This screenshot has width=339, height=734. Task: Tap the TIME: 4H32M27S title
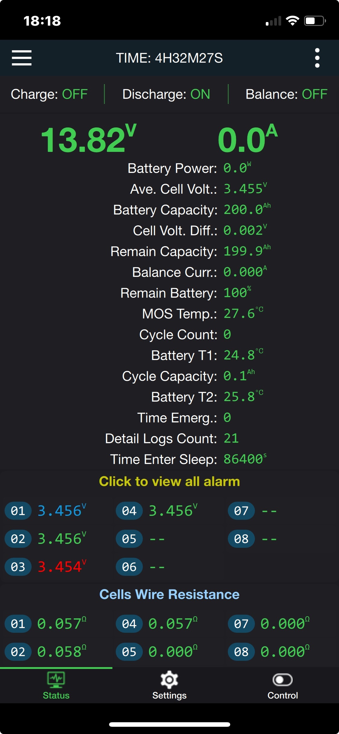point(169,58)
